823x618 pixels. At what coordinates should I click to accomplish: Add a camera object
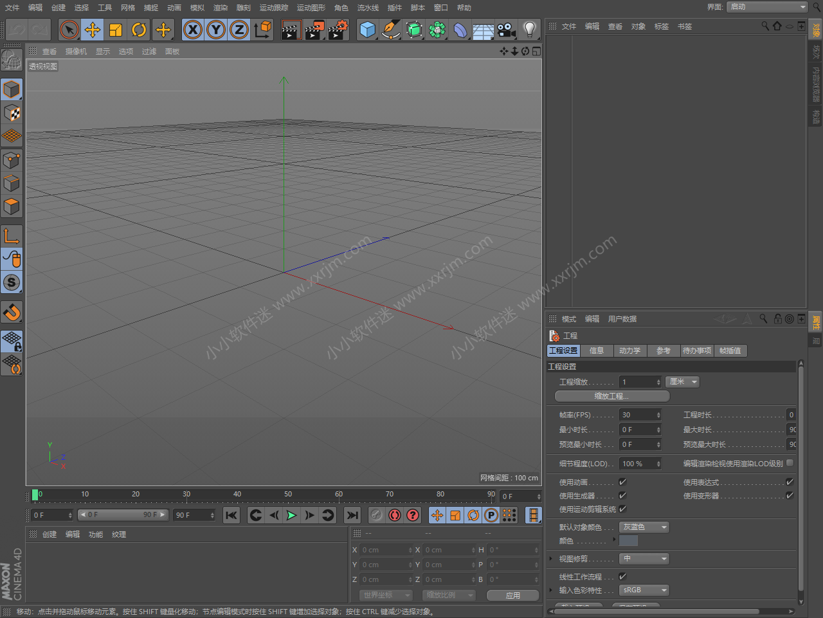(507, 30)
